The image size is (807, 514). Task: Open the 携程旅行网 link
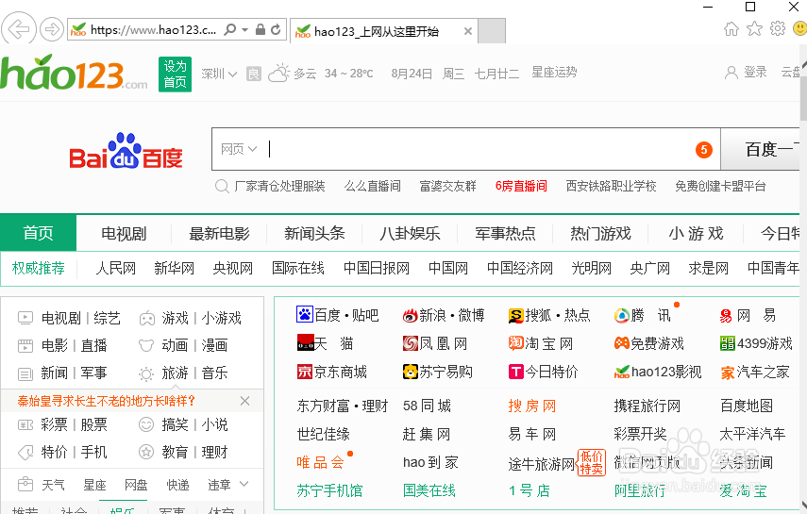[x=647, y=406]
